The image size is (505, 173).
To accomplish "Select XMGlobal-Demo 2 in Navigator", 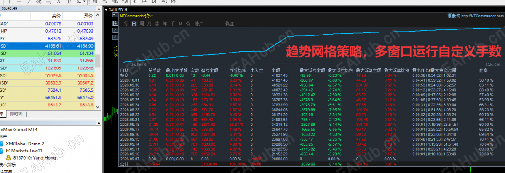I will (25, 144).
